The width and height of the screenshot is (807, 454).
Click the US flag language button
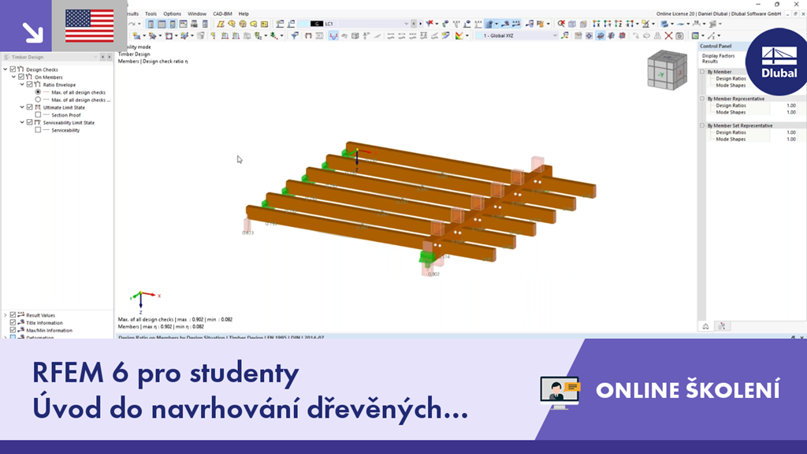[x=90, y=26]
